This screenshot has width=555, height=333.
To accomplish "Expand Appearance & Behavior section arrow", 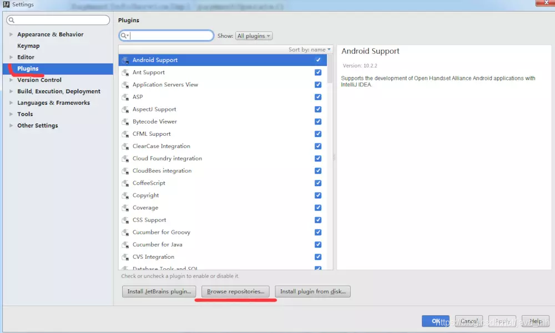I will point(11,34).
